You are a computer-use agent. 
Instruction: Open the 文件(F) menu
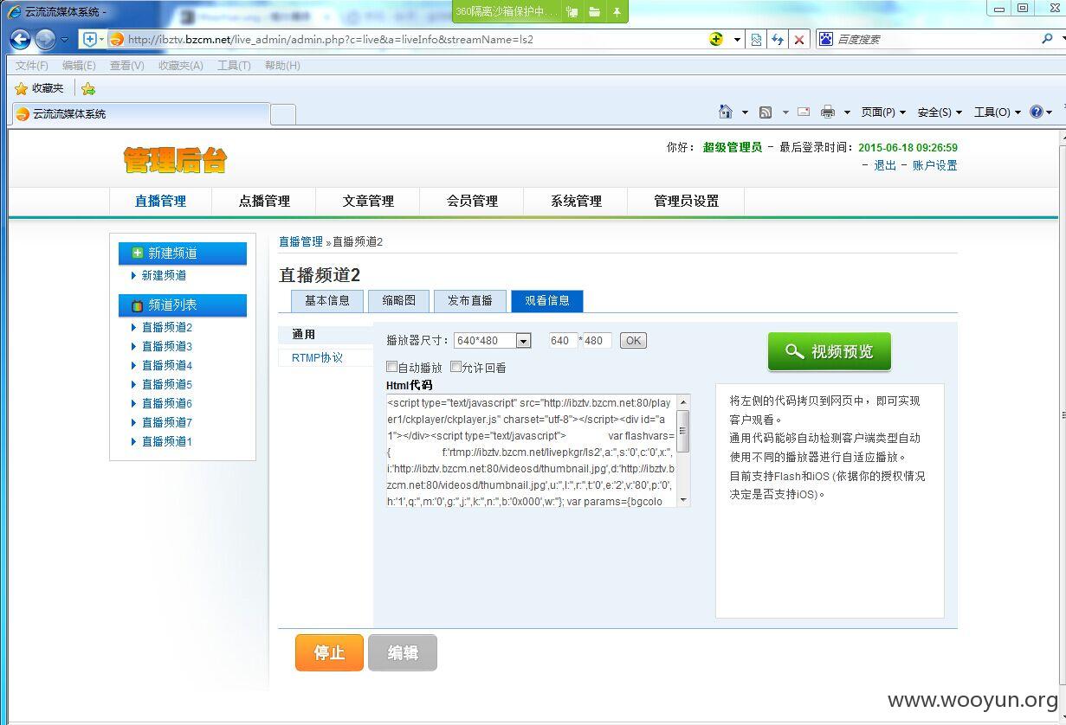coord(32,66)
